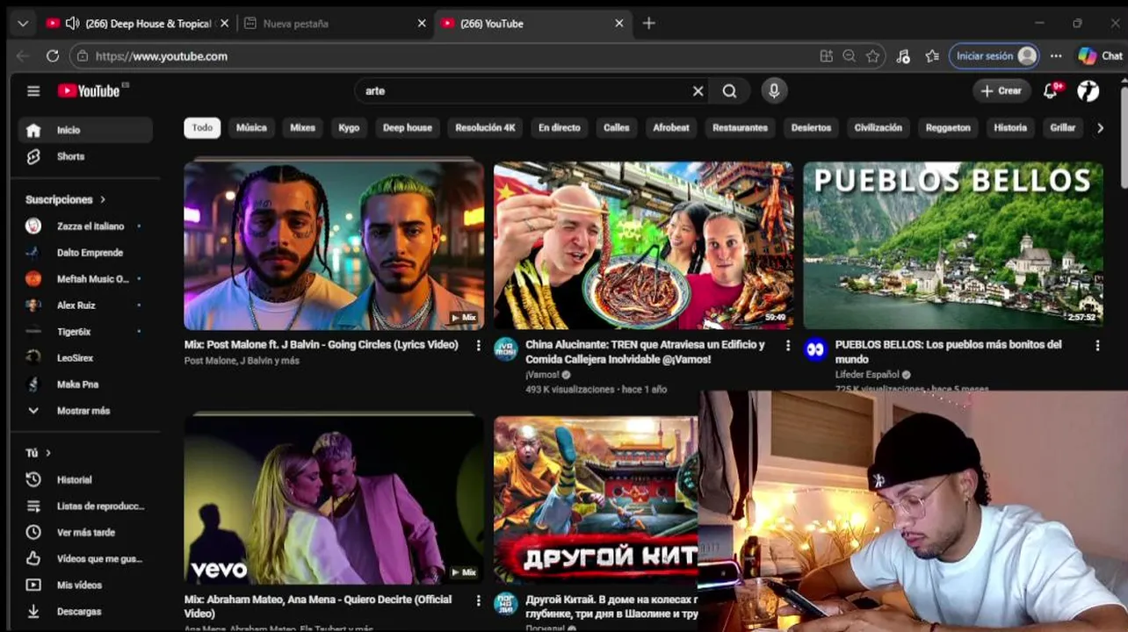Viewport: 1128px width, 632px height.
Task: Click Iniciar sesión in the browser toolbar
Action: (994, 56)
